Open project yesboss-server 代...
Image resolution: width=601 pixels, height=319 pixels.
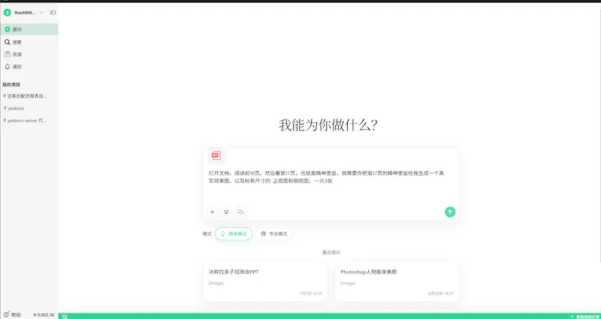[x=25, y=120]
